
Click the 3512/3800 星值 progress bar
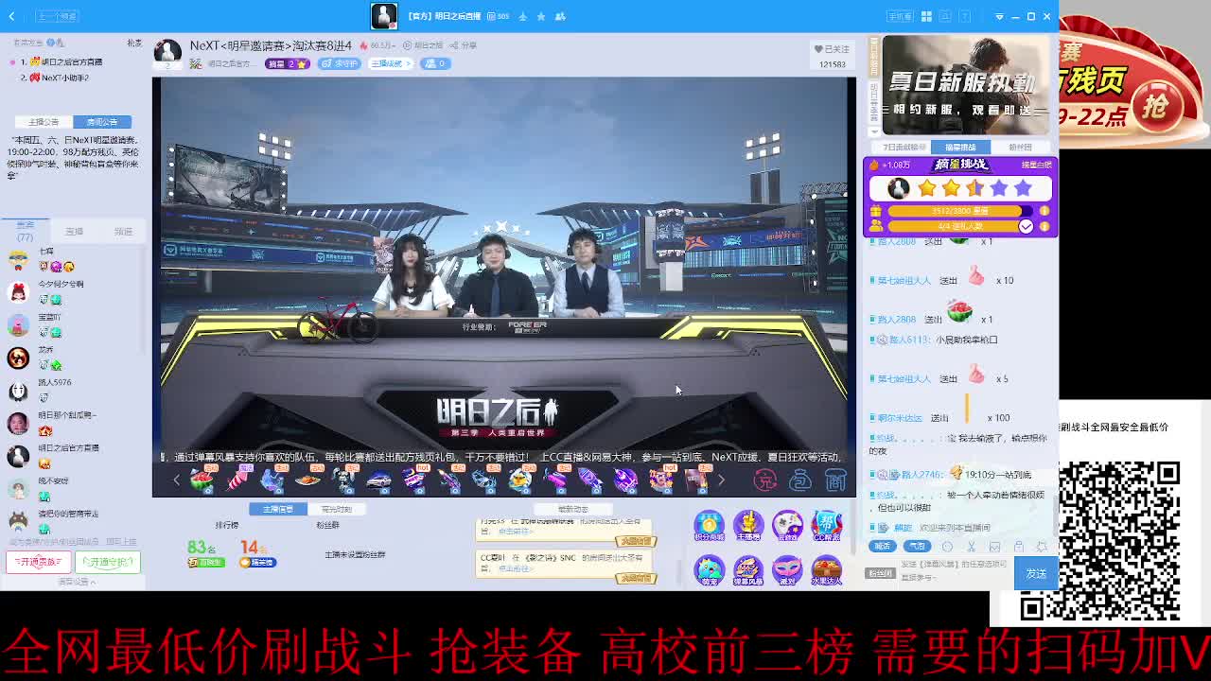tap(955, 211)
